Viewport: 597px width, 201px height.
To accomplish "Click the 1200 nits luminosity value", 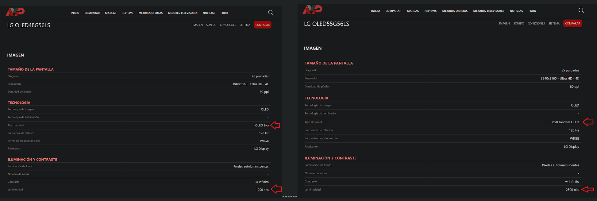I will pos(262,190).
